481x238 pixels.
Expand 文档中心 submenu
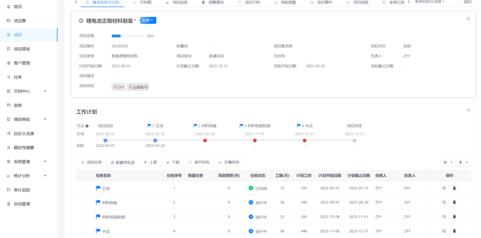[x=45, y=91]
